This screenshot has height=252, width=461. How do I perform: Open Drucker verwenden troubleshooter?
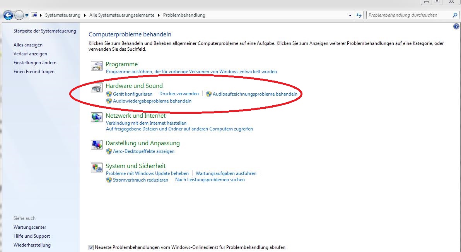[x=179, y=94]
